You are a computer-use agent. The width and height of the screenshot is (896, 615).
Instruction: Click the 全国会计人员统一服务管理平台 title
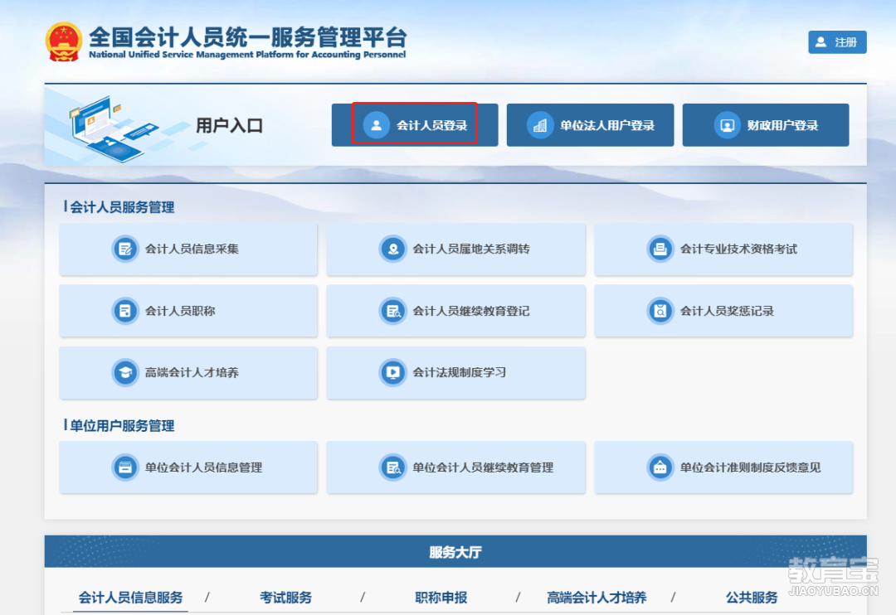pos(247,37)
